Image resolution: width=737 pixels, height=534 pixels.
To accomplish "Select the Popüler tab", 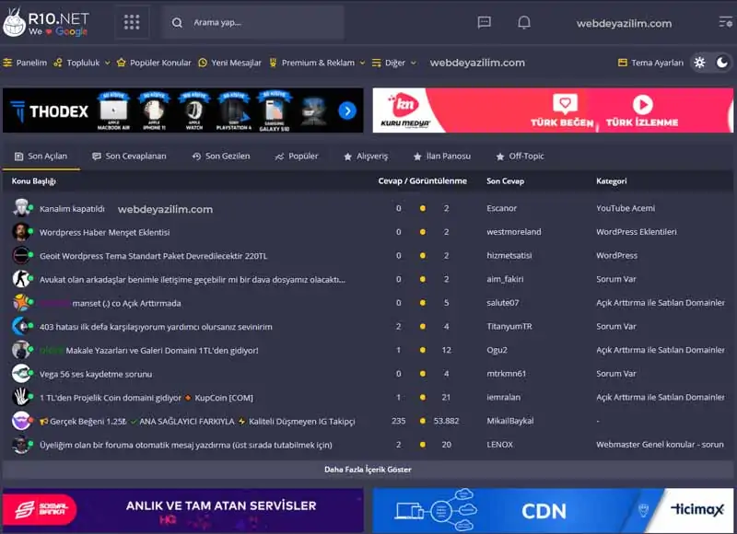I will [x=297, y=157].
